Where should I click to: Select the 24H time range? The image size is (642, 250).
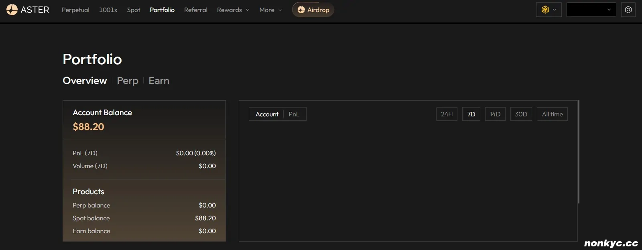[x=447, y=114]
